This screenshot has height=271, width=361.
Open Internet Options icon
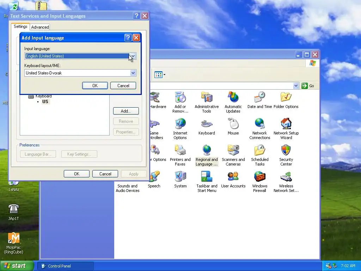coord(180,128)
